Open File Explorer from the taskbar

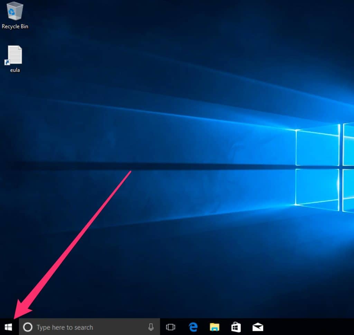pos(214,327)
